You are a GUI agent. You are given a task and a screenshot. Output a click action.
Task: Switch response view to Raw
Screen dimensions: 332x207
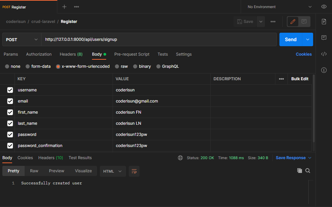34,171
